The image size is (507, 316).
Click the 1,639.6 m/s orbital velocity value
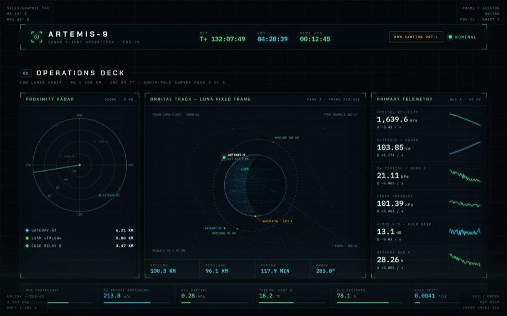coord(397,119)
